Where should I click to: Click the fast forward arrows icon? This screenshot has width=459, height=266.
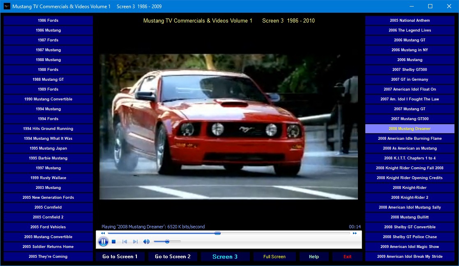[x=355, y=233]
